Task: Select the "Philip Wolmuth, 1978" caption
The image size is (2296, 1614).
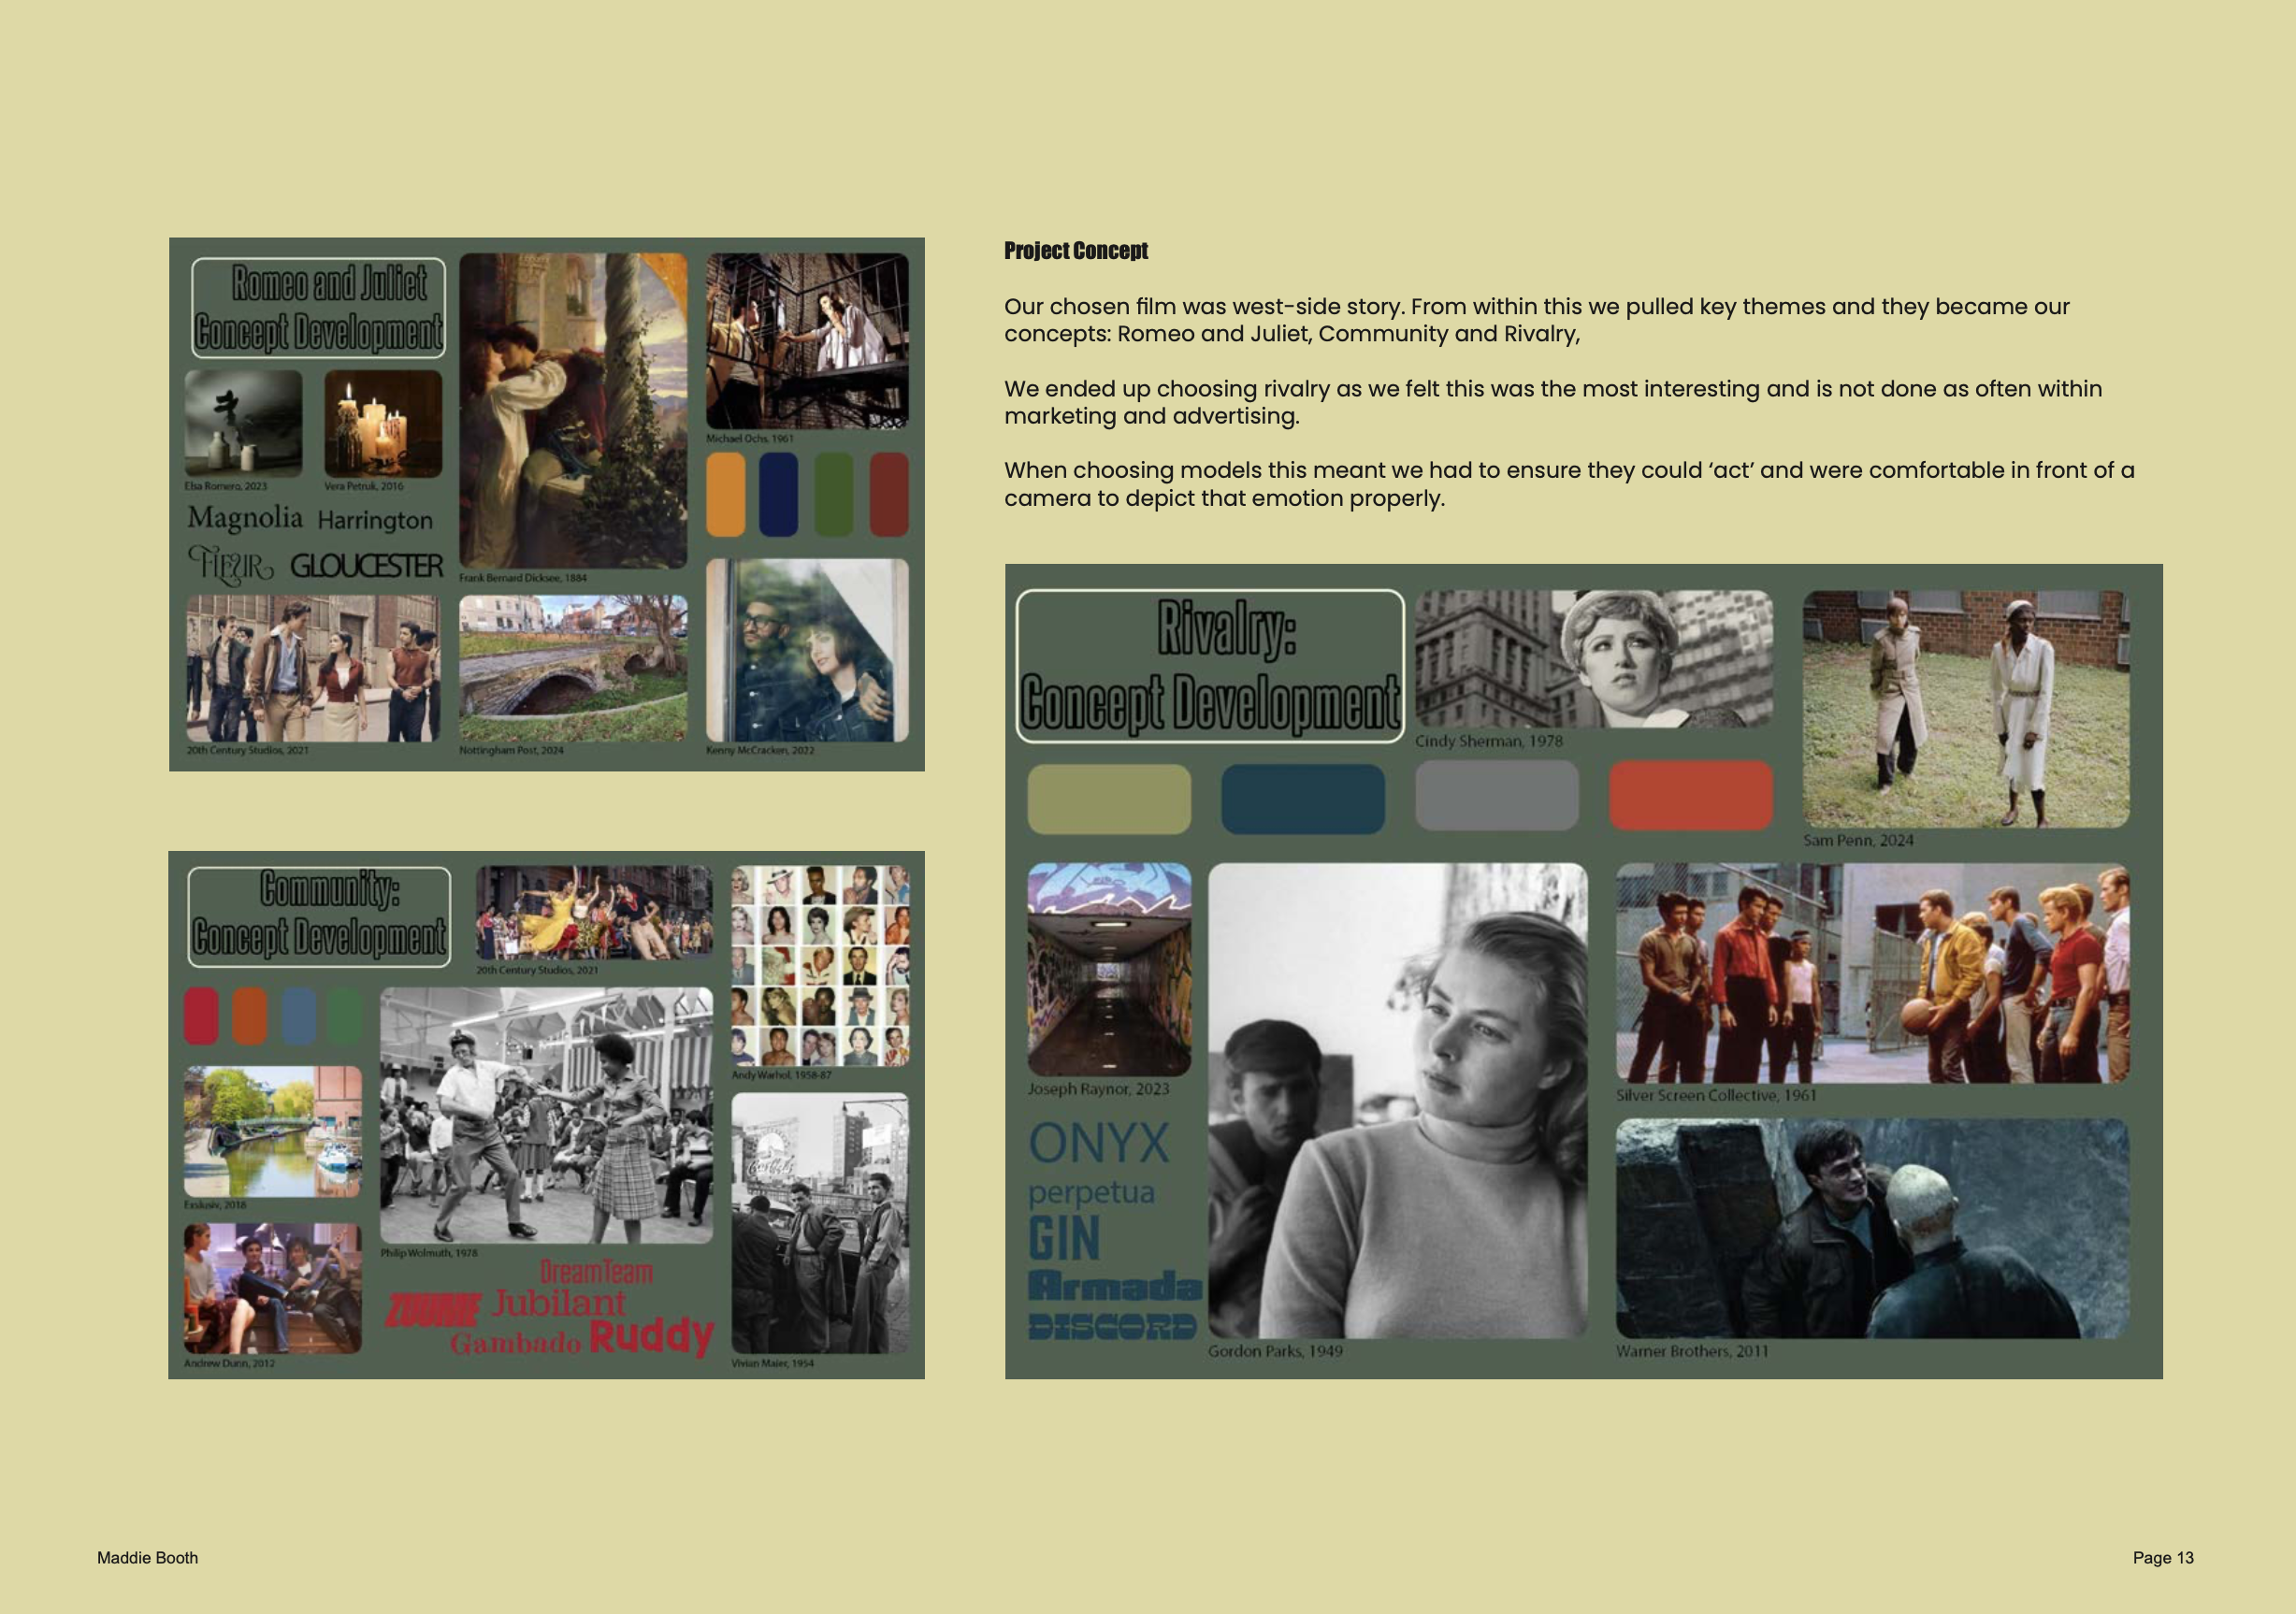Action: pyautogui.click(x=429, y=1253)
